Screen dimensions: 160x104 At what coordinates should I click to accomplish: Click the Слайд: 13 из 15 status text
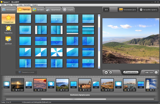6,102
